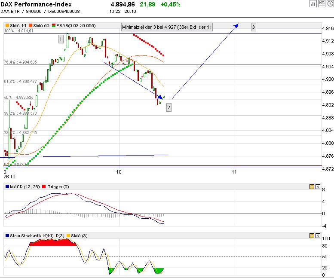Open Slow Stochastik panel settings icon
334x278 pixels.
[x=312, y=235]
